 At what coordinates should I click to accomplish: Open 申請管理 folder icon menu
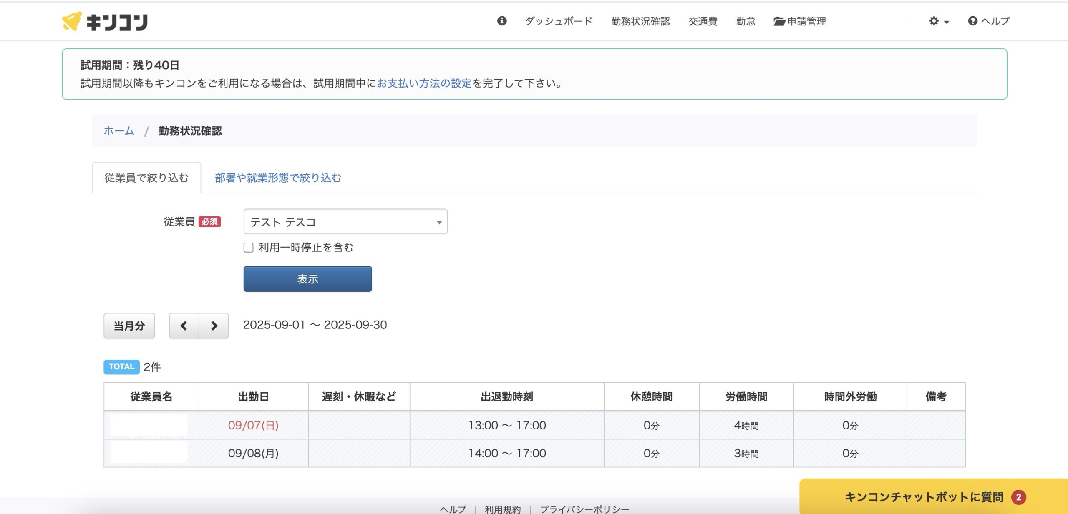point(779,21)
